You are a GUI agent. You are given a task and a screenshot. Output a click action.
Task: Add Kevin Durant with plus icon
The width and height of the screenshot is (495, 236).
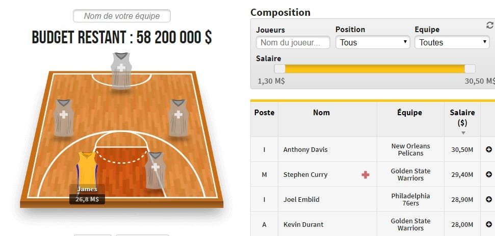coord(489,225)
